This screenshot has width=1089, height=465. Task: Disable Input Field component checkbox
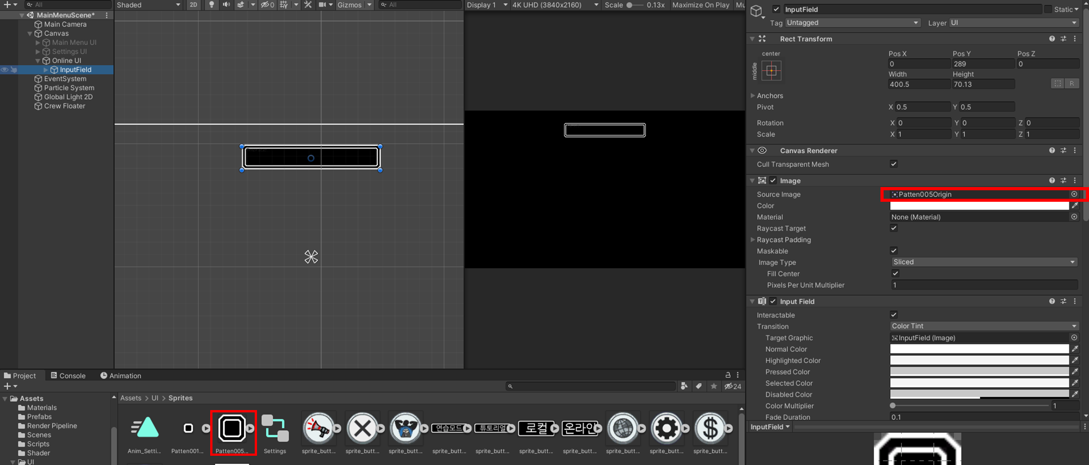click(773, 301)
